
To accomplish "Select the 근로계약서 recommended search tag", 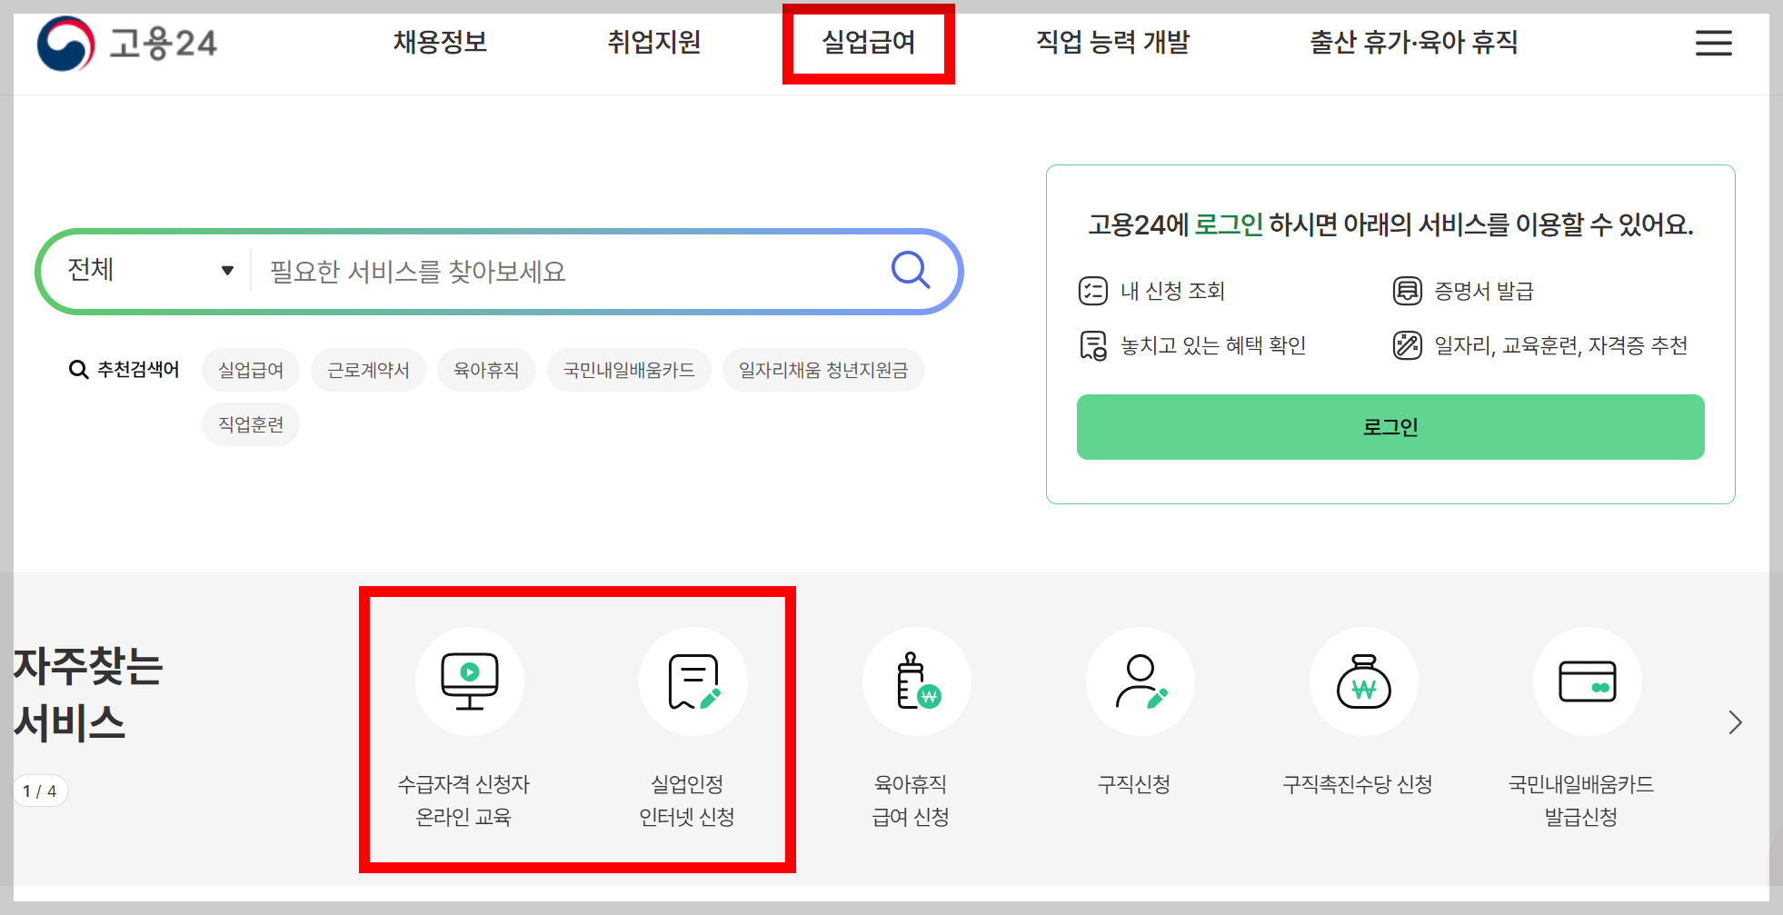I will (x=368, y=369).
